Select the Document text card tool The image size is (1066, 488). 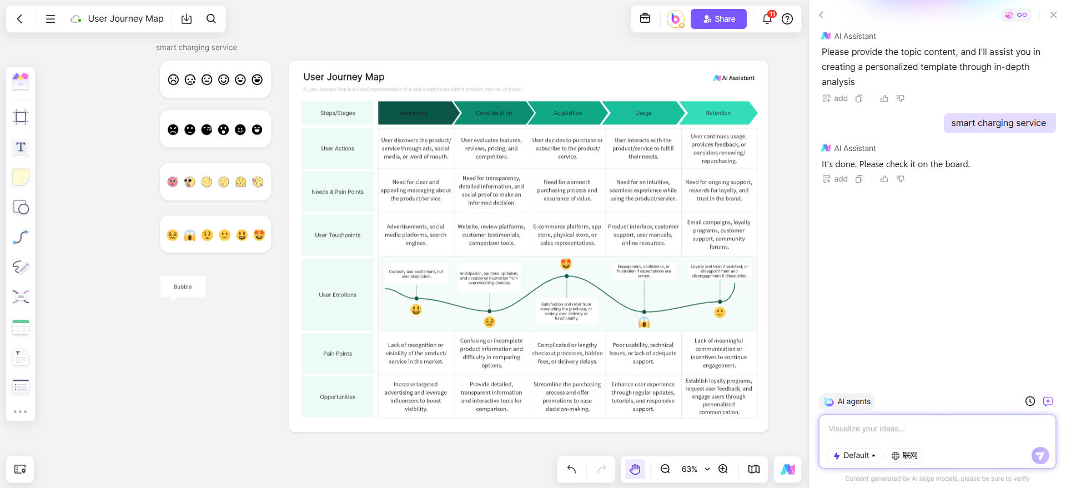click(x=21, y=357)
